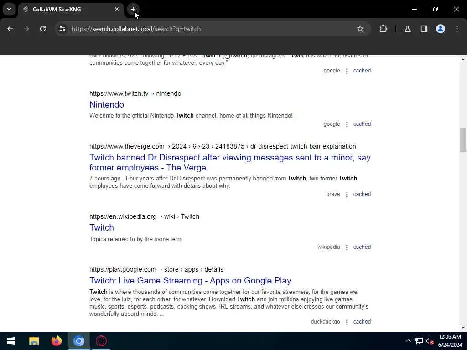The width and height of the screenshot is (467, 350).
Task: Open cached version of Nintendo result
Action: click(x=362, y=124)
